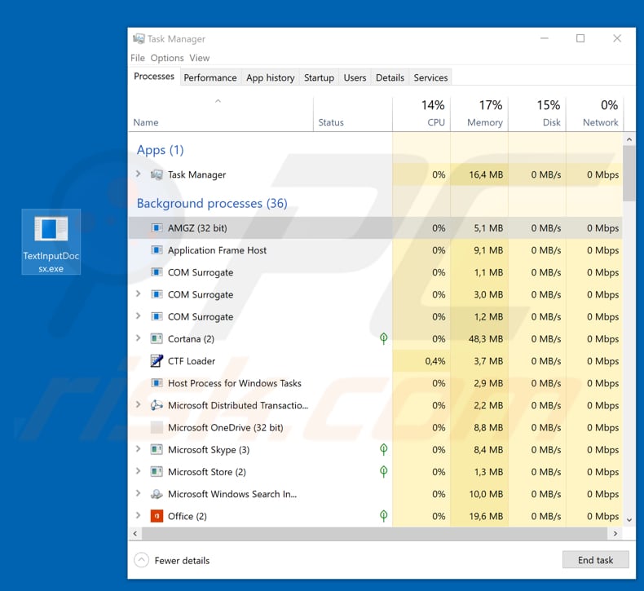Expand the Microsoft Distributed Transaction row
The height and width of the screenshot is (591, 644).
pos(139,405)
